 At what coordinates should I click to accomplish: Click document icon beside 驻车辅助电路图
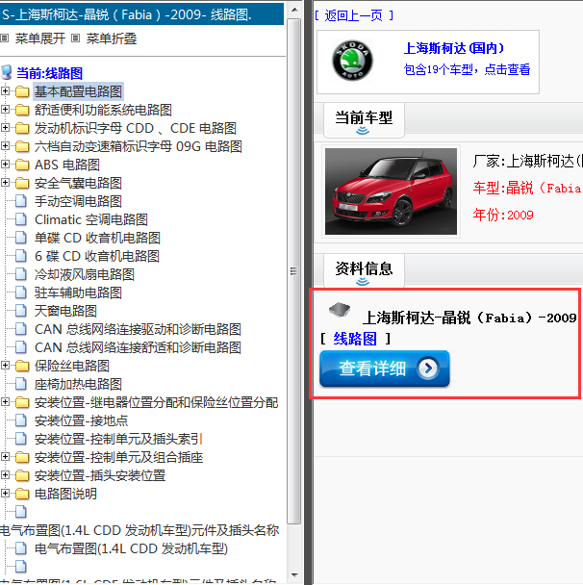(x=21, y=292)
